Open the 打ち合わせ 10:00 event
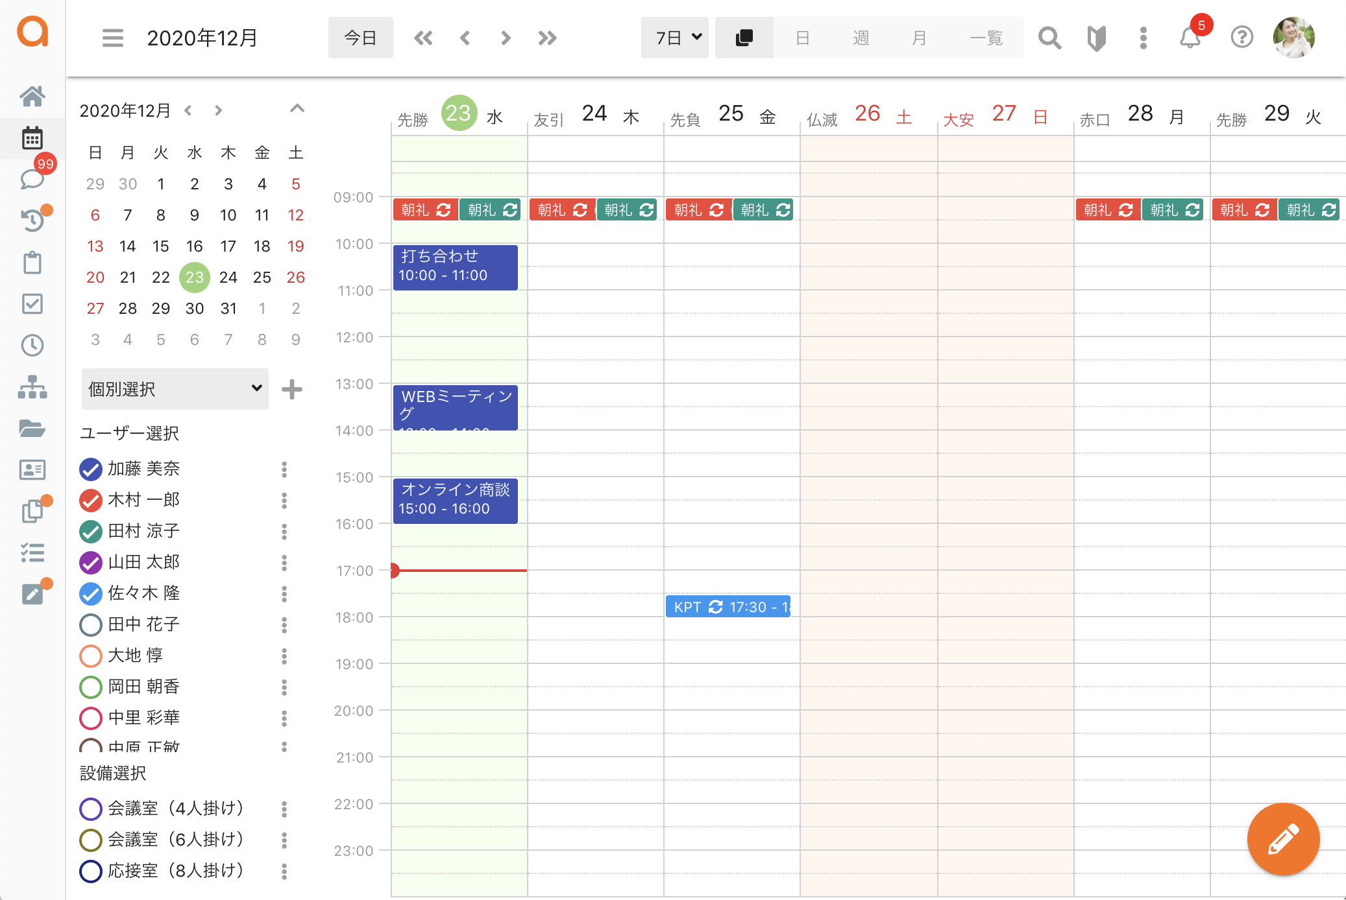Screen dimensions: 1346x900 [455, 266]
